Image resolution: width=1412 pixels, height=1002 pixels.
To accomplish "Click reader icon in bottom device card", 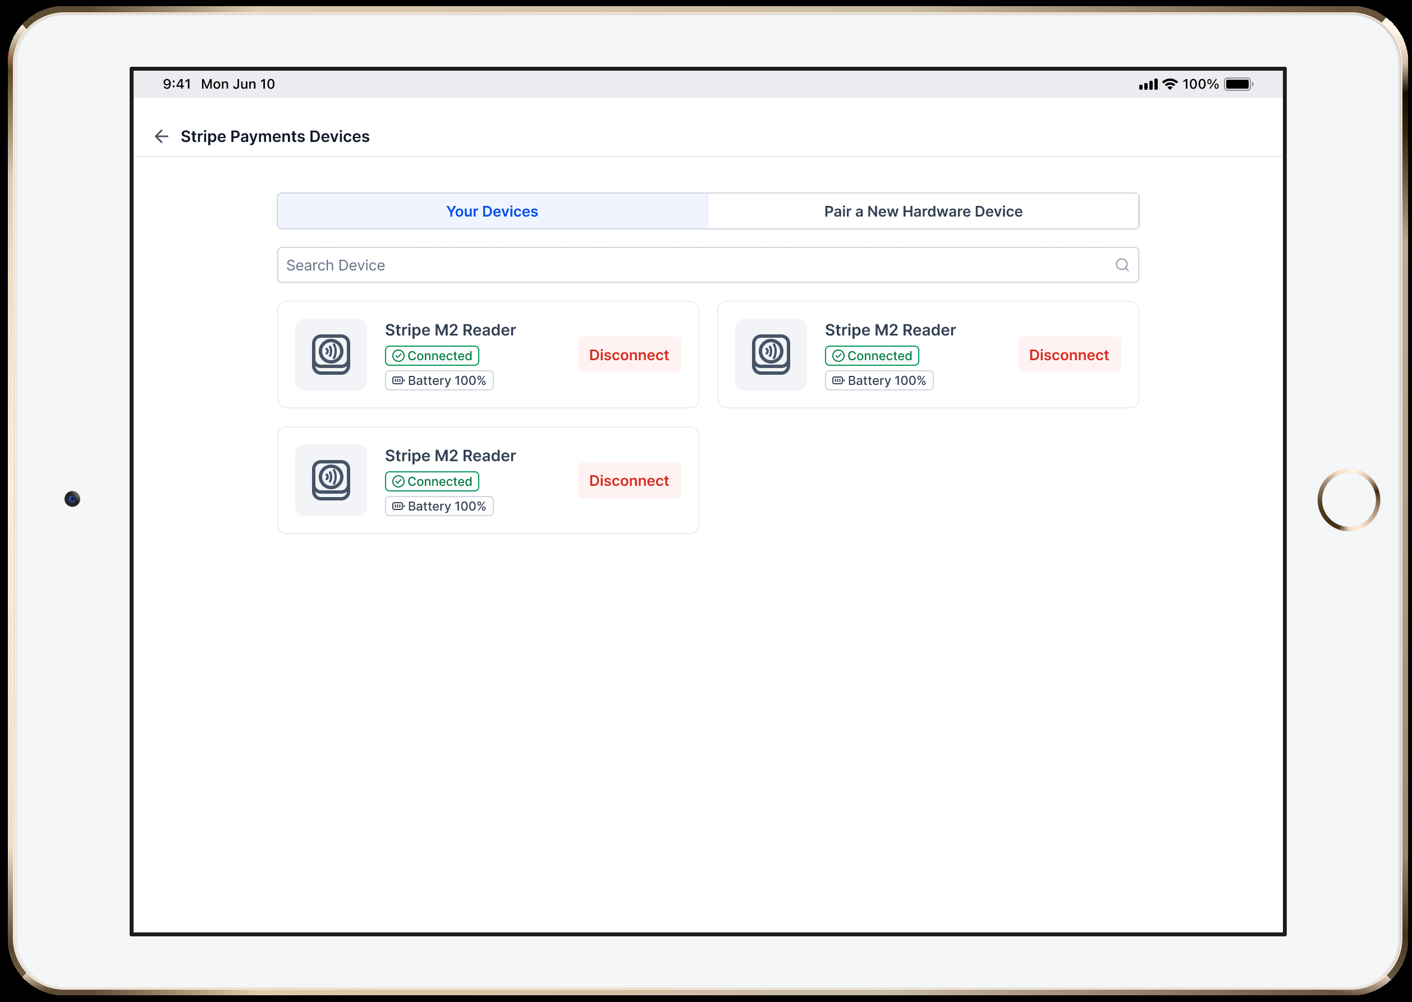I will (331, 480).
